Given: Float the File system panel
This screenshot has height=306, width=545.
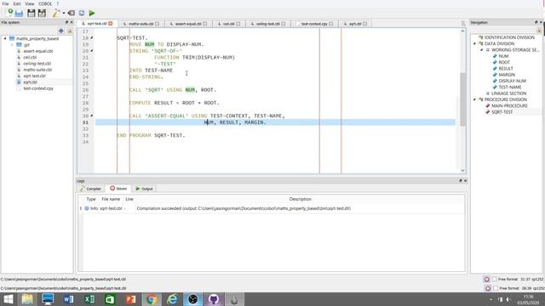Looking at the screenshot, I should [x=67, y=22].
